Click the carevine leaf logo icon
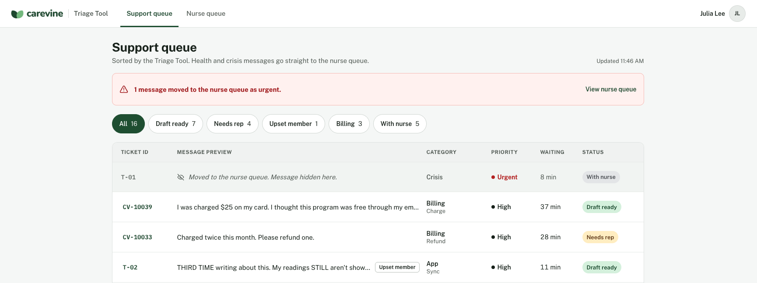 17,14
